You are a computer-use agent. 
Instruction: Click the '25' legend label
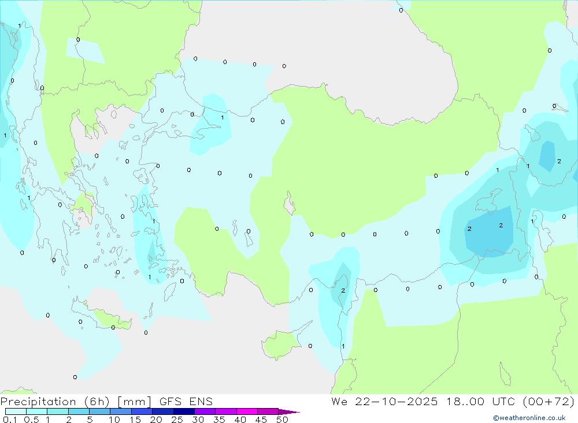177,420
